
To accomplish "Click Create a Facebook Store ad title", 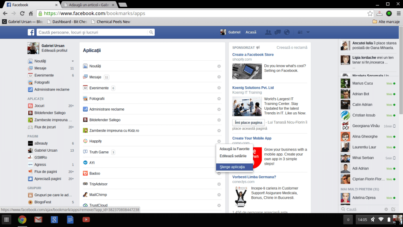I will (x=253, y=54).
